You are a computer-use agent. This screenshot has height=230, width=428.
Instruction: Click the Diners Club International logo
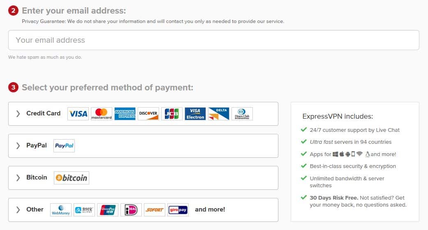click(x=242, y=114)
